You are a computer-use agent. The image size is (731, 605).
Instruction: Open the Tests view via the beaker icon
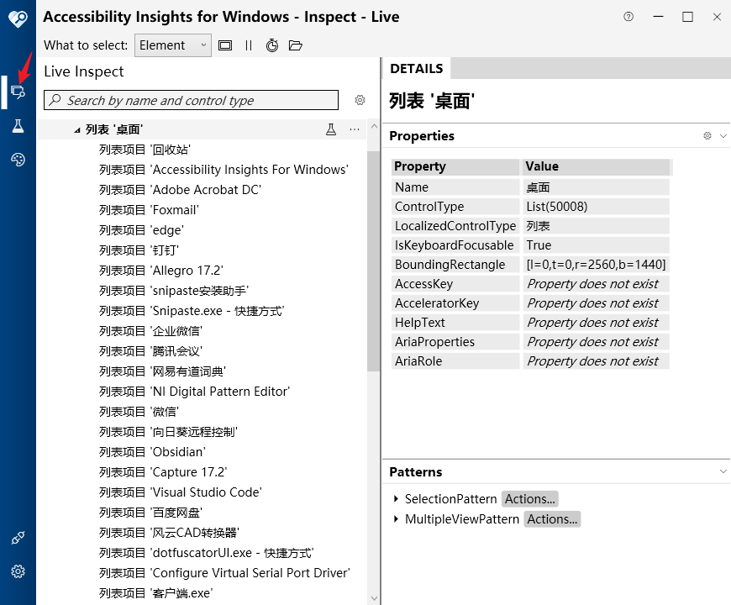pyautogui.click(x=18, y=126)
